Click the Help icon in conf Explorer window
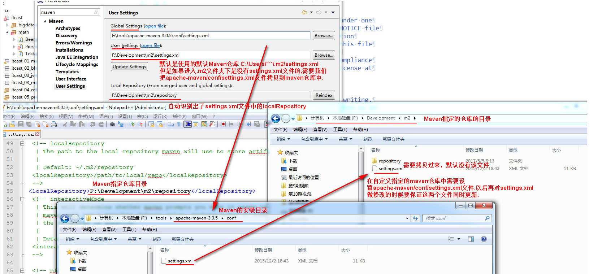 484,239
